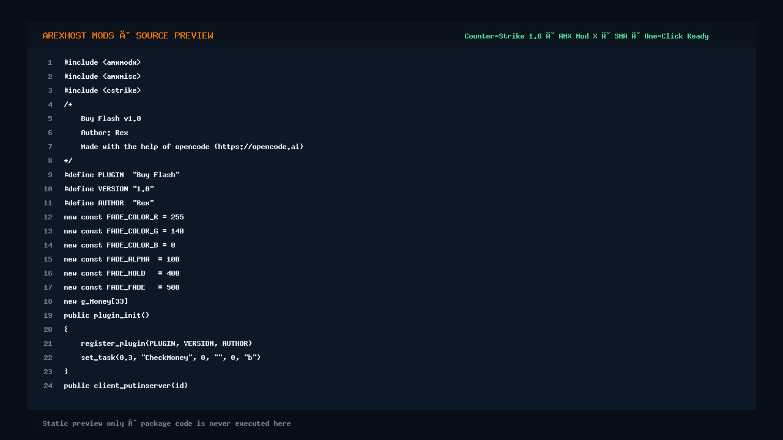Screen dimensions: 783x440
Task: Click the register_plugin call line
Action: [166, 343]
